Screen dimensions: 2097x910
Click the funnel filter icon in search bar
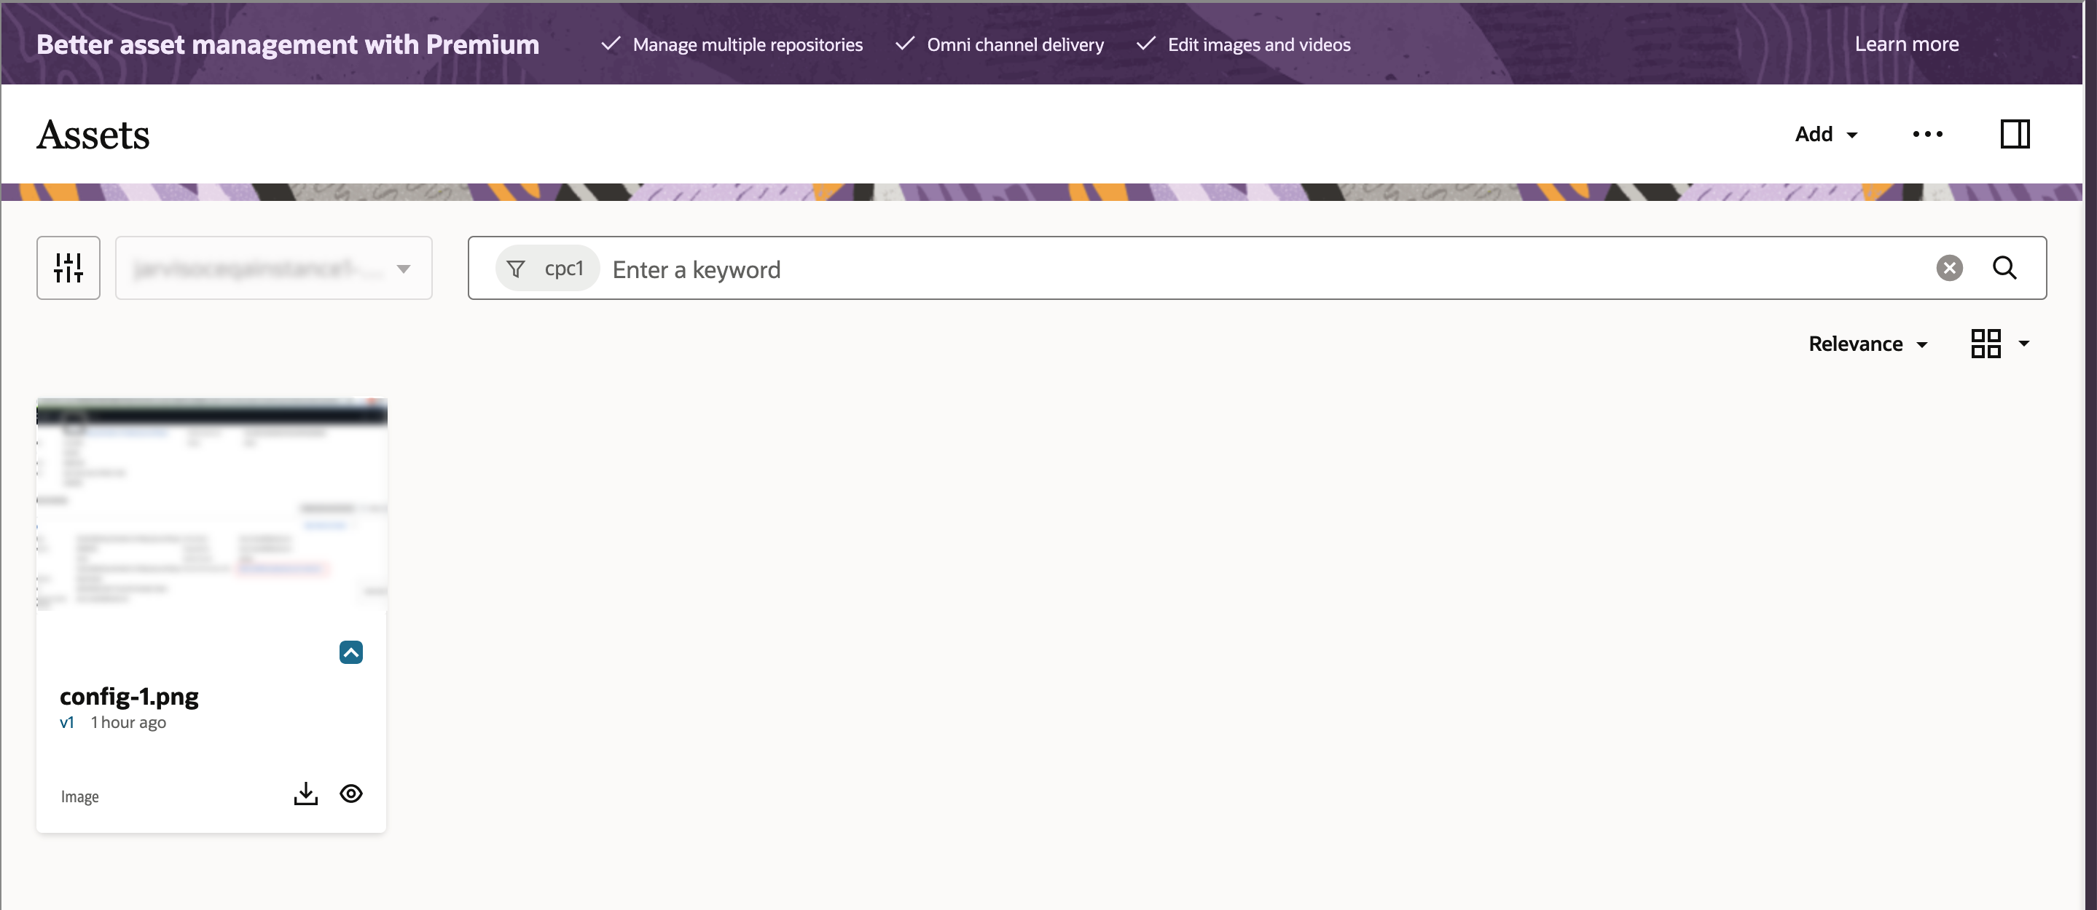pyautogui.click(x=515, y=269)
